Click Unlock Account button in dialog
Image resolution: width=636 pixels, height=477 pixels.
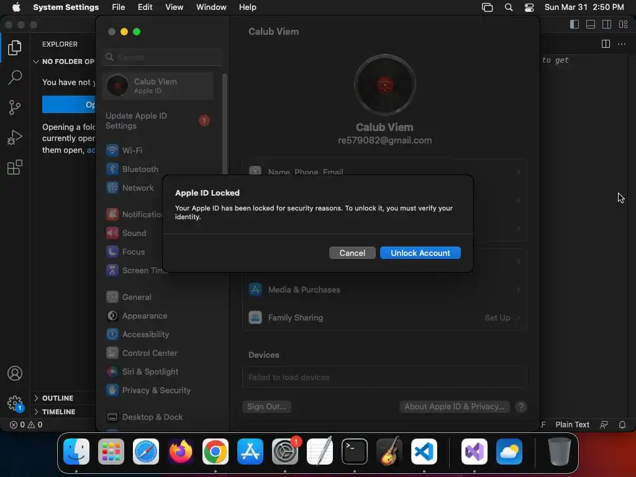tap(420, 253)
